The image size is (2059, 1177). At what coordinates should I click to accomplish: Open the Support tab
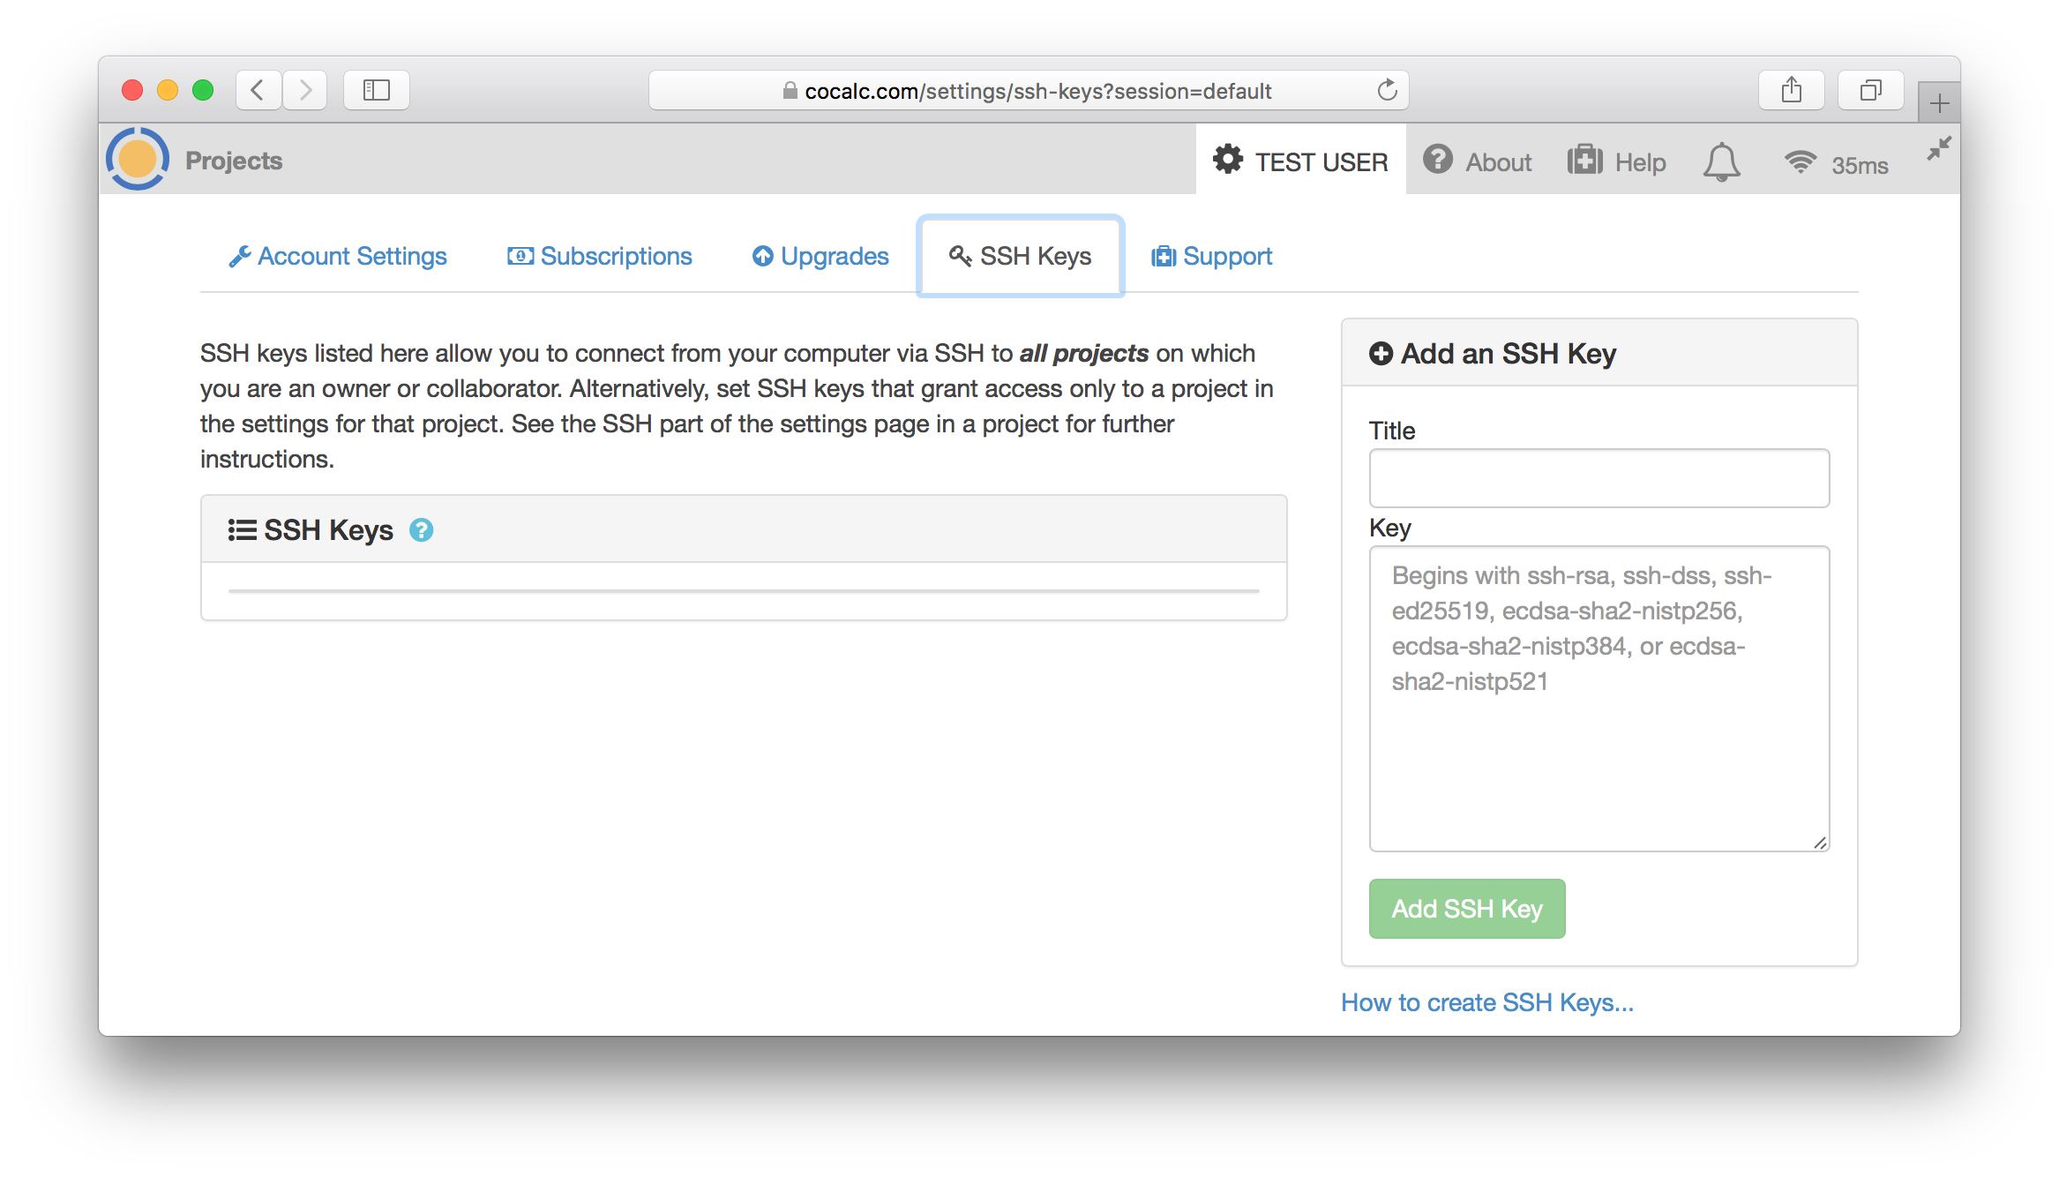[x=1212, y=256]
